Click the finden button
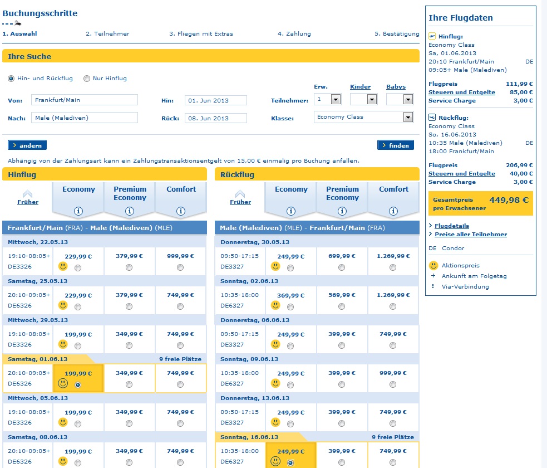The image size is (547, 468). (396, 145)
